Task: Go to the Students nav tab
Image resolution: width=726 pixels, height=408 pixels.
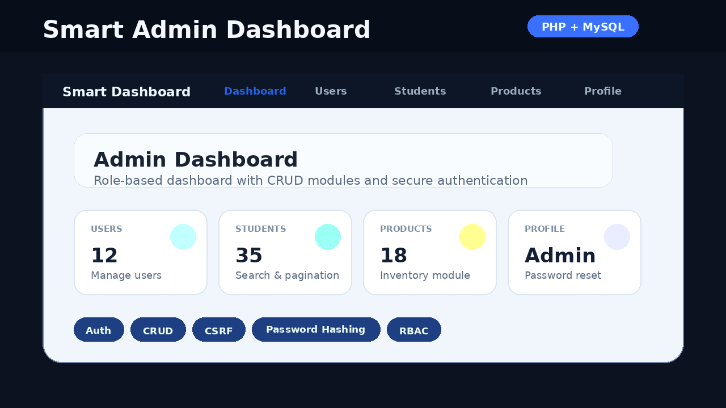Action: pos(420,91)
